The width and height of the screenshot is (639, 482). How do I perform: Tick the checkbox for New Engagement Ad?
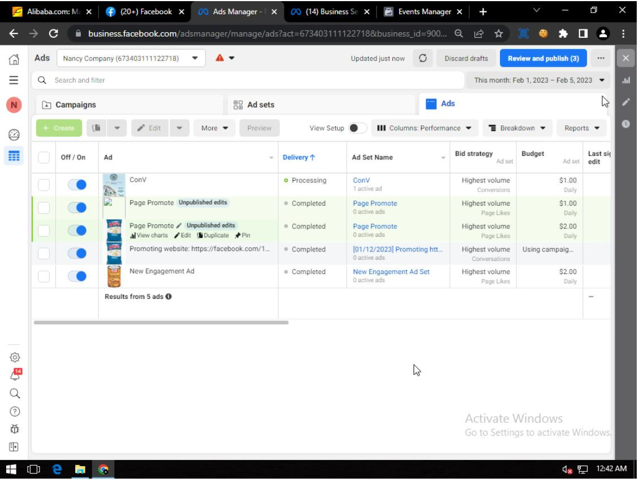coord(44,277)
